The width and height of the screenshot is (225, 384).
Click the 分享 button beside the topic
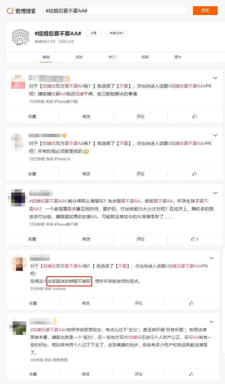coord(93,33)
